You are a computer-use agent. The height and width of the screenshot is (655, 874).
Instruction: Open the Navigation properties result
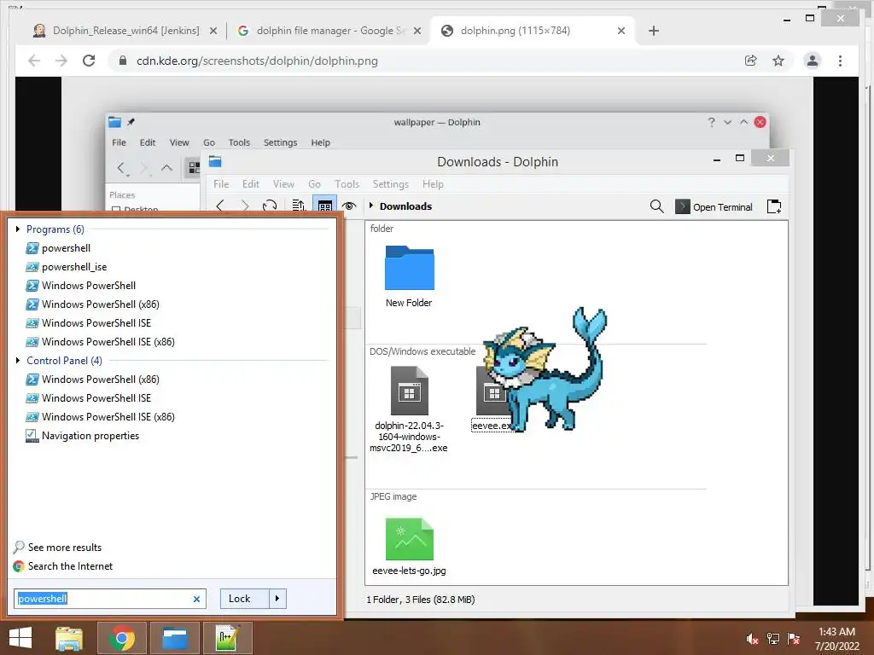(x=83, y=436)
